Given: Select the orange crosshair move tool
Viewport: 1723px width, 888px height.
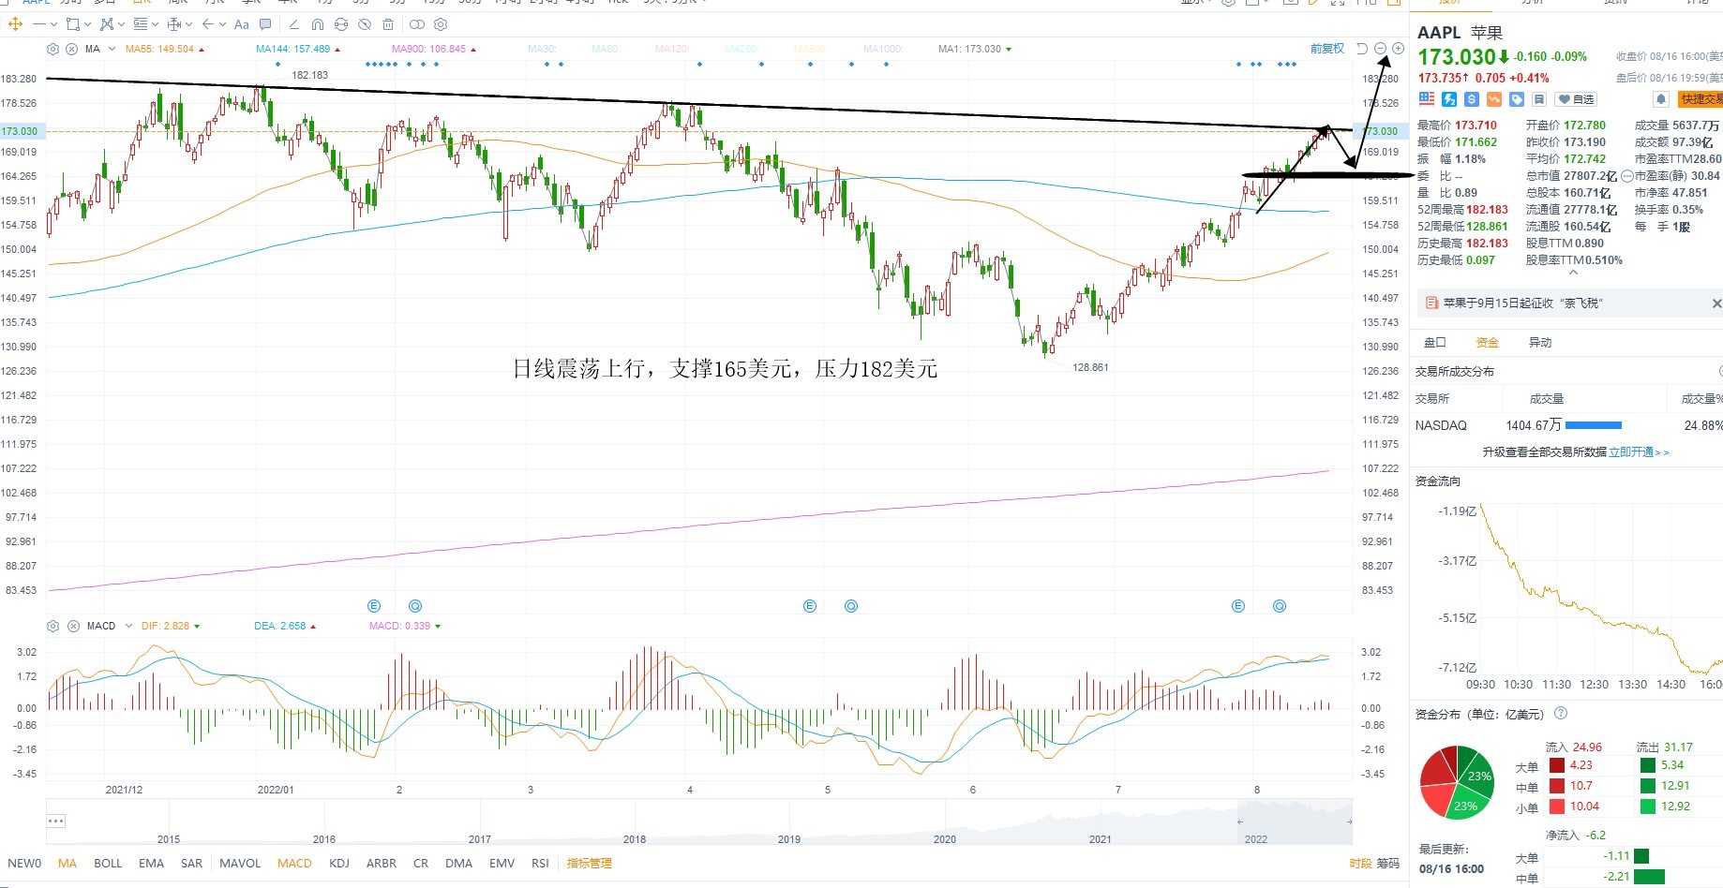Looking at the screenshot, I should click(15, 24).
